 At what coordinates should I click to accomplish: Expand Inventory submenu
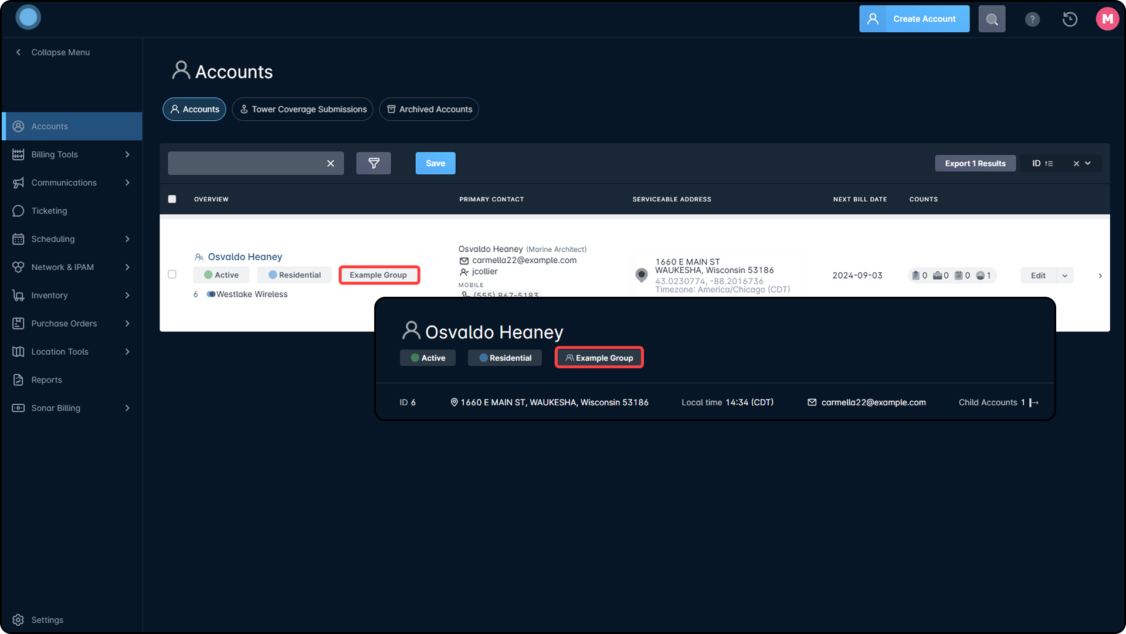click(127, 295)
